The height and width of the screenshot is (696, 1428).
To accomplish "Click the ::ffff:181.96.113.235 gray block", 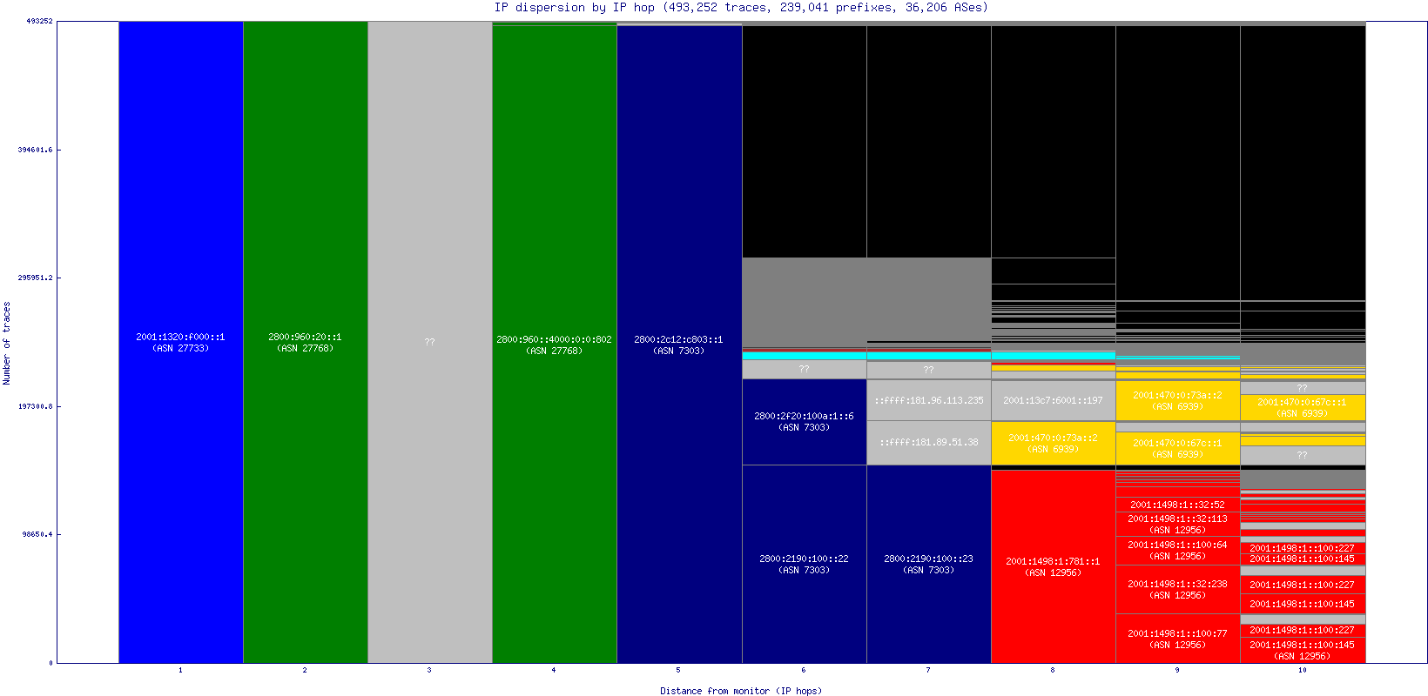I will pyautogui.click(x=928, y=400).
